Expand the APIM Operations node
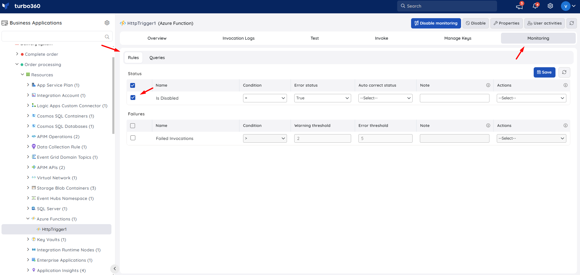580x275 pixels. (x=28, y=136)
